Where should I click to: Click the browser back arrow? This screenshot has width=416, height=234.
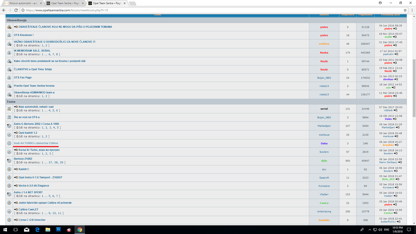[x=4, y=10]
